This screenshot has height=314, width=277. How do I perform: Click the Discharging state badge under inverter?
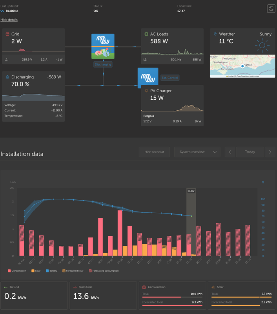pos(103,64)
